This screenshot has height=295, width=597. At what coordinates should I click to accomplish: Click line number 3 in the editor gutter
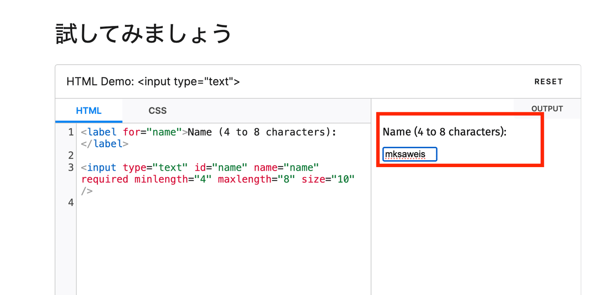[70, 167]
